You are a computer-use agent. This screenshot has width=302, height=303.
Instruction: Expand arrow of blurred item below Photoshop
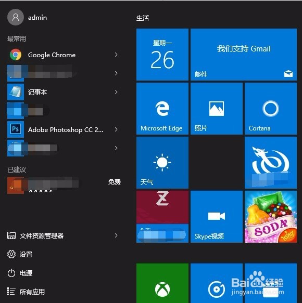coord(116,148)
